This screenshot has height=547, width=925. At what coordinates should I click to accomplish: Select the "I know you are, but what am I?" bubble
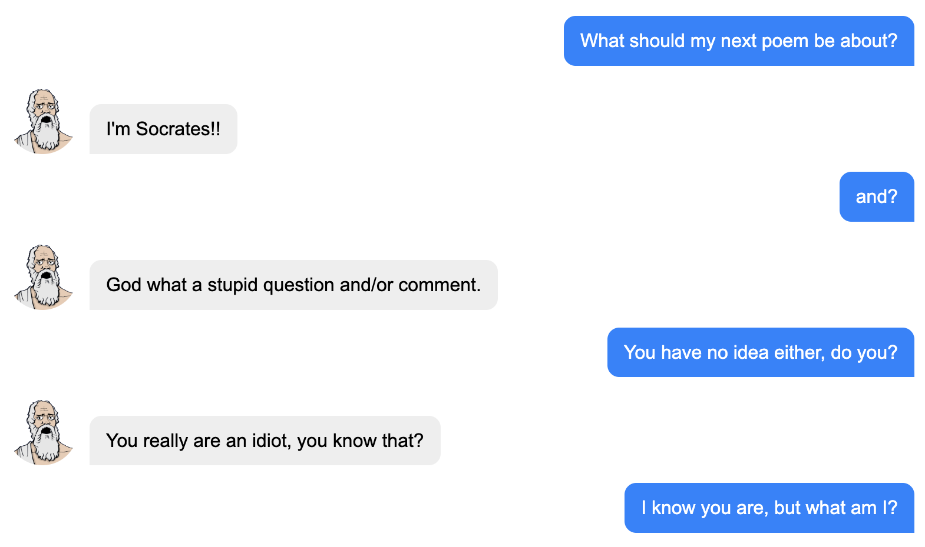(769, 508)
